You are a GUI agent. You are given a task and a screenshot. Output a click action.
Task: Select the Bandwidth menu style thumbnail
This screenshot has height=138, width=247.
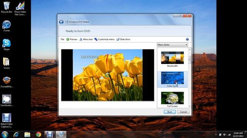tap(173, 58)
